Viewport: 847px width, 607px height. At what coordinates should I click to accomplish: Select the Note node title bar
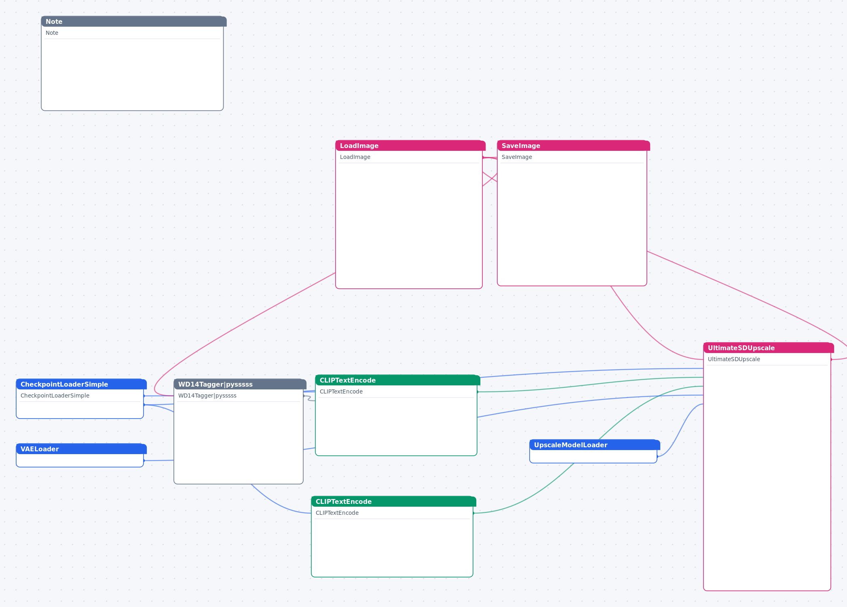pyautogui.click(x=133, y=21)
